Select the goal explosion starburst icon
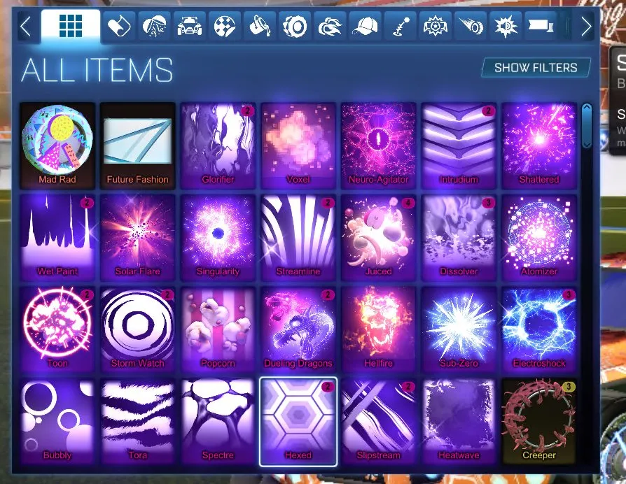 [506, 26]
